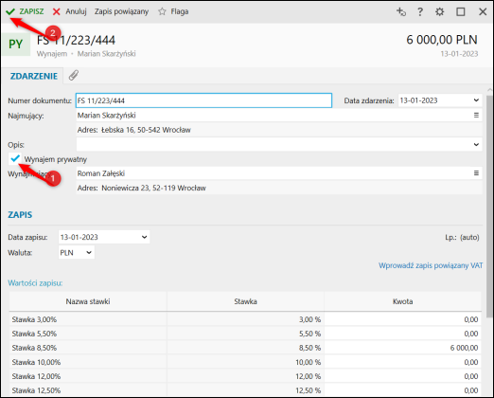Open Zapis powiązany menu item
Image resolution: width=494 pixels, height=398 pixels.
(121, 11)
